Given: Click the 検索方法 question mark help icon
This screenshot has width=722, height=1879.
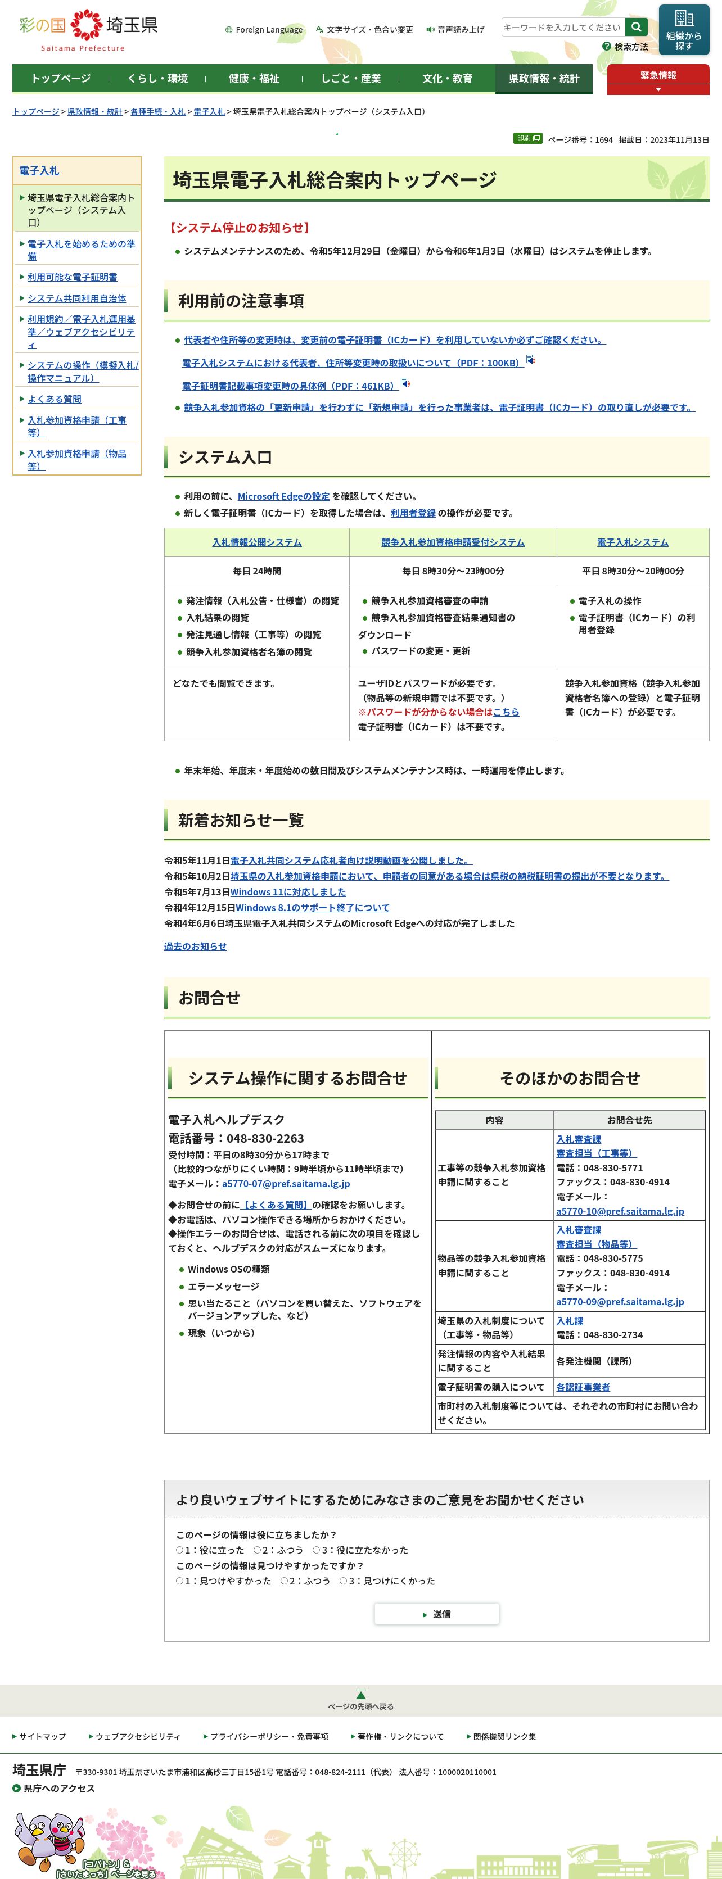Looking at the screenshot, I should [x=606, y=47].
